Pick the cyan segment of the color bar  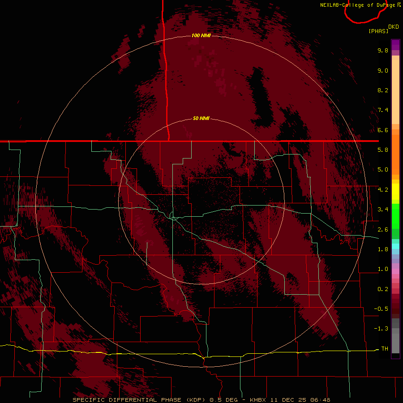pyautogui.click(x=395, y=246)
